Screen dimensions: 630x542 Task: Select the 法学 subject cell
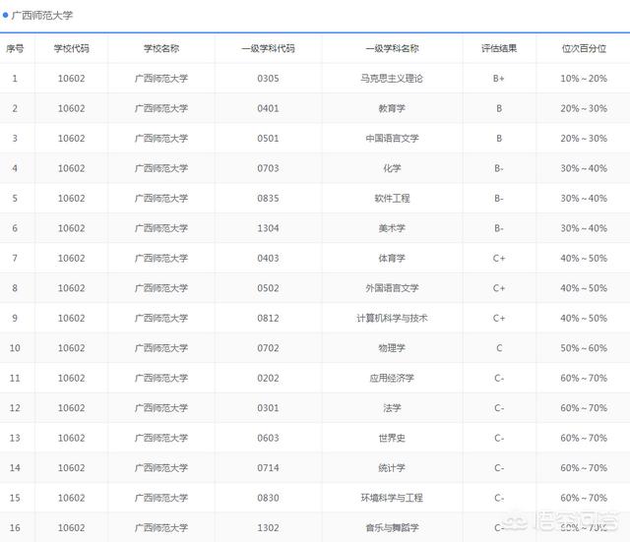[392, 408]
